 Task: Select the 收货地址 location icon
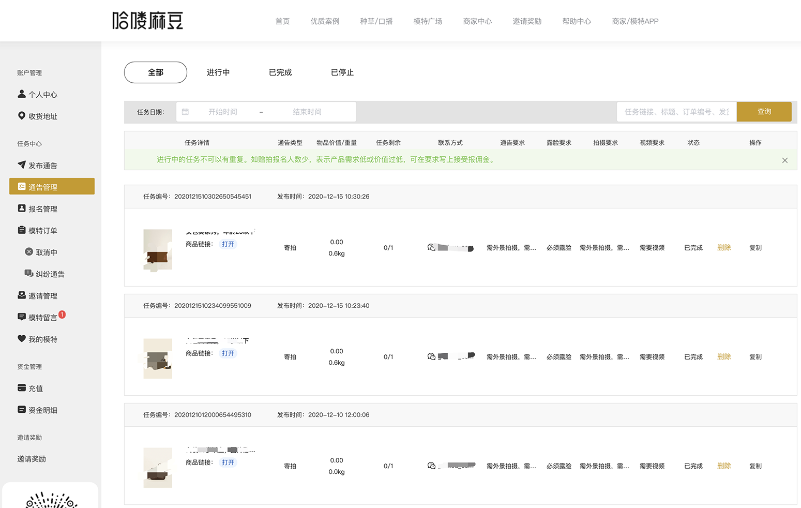pyautogui.click(x=21, y=116)
